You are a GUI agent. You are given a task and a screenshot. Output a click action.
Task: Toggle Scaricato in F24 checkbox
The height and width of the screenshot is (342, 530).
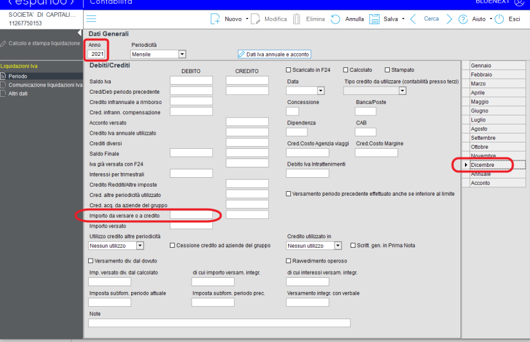click(x=288, y=70)
